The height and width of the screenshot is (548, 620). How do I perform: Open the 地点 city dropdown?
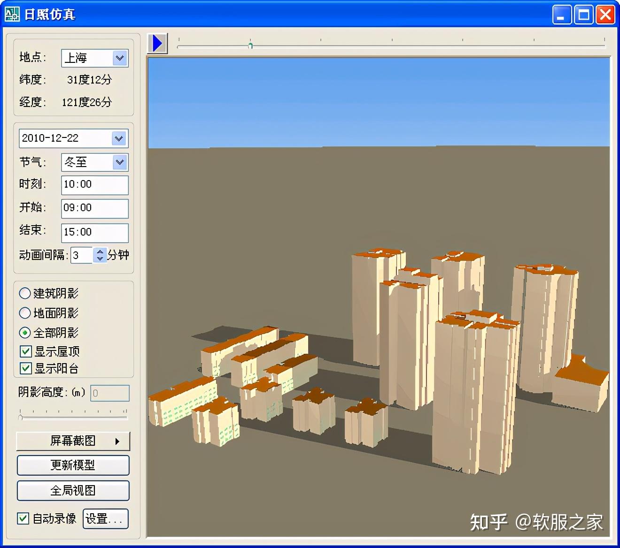[x=120, y=58]
